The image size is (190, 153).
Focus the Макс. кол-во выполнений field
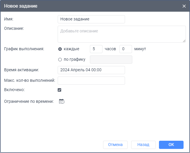pos(91,81)
